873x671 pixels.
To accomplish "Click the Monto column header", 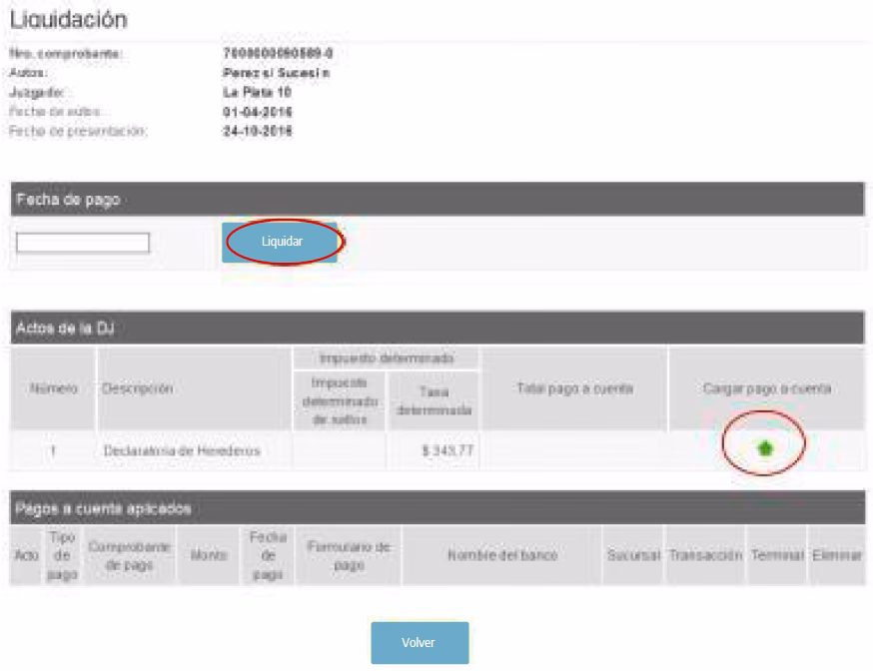I will click(x=197, y=554).
